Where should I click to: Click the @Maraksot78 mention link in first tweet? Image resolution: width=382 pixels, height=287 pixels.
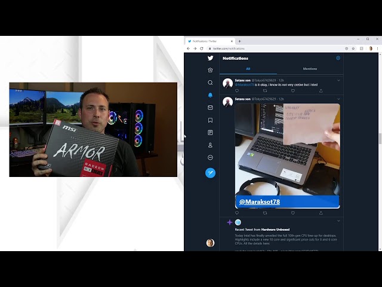(x=244, y=85)
